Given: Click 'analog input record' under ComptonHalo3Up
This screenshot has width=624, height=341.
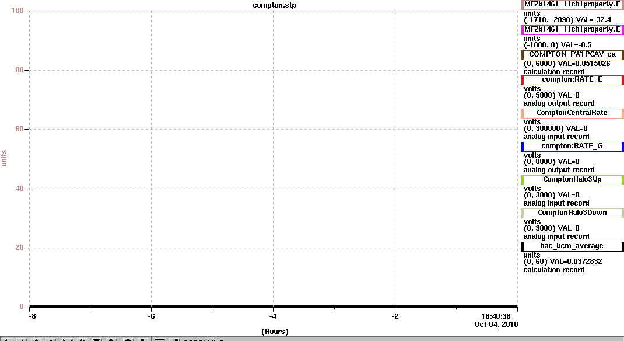Looking at the screenshot, I should coord(556,203).
